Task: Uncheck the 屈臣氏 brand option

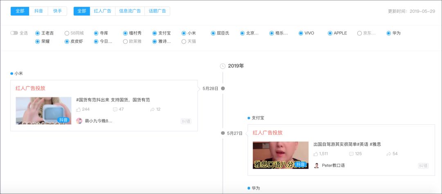Action: [213, 33]
